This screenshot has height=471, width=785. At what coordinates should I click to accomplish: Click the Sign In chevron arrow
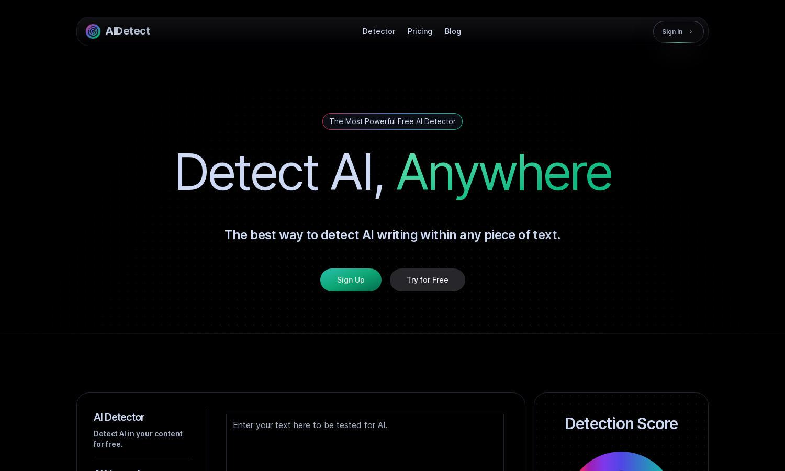click(691, 32)
